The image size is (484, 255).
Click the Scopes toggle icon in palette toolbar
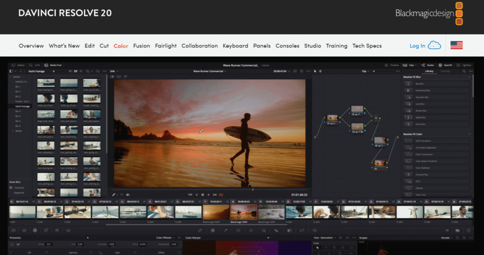[458, 230]
